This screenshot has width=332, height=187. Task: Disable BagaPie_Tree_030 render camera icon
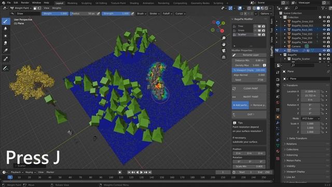tap(328, 42)
